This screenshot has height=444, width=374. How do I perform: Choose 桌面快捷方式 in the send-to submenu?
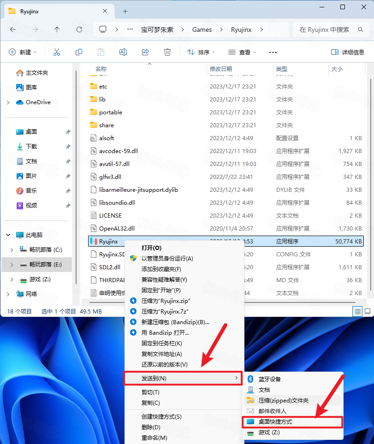292,422
